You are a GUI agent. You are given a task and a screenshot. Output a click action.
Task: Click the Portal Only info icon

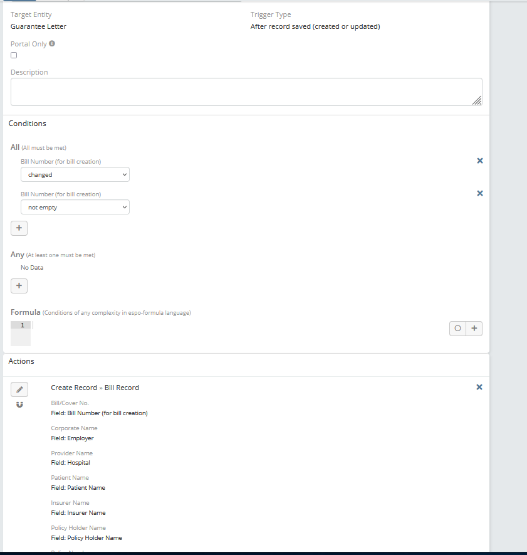tap(52, 44)
